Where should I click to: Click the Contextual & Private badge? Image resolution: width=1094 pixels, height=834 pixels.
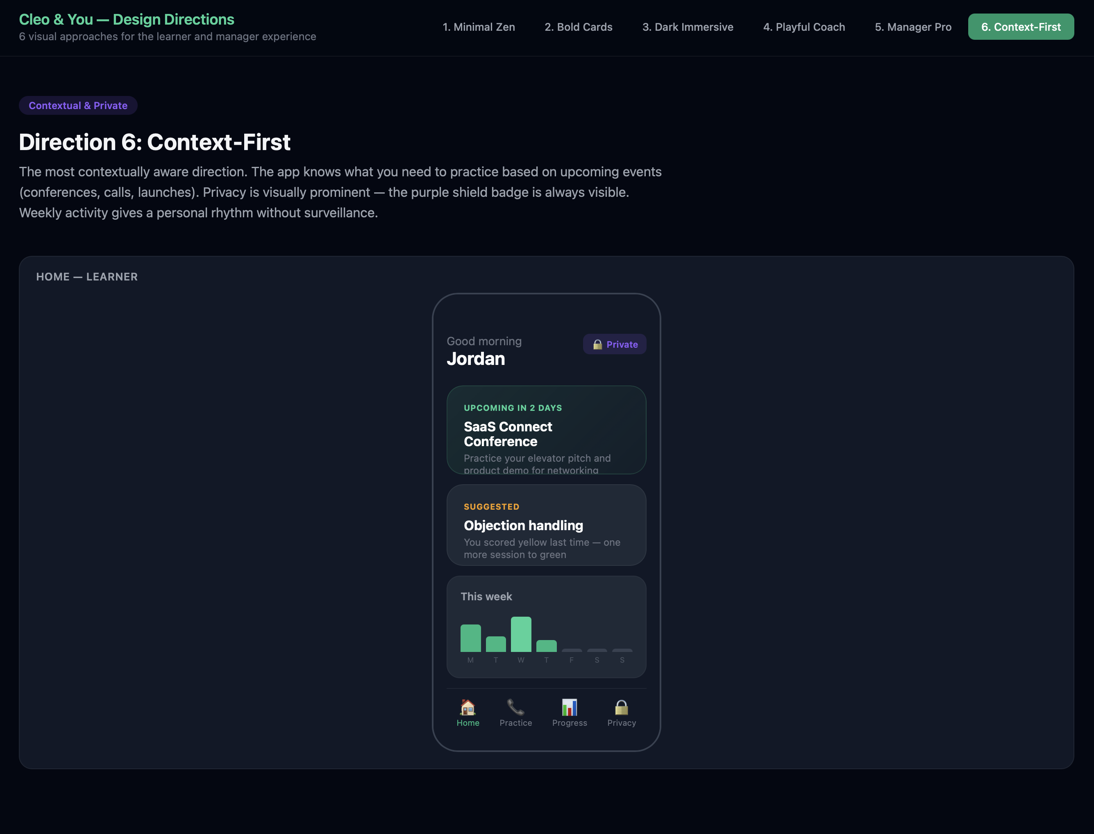pos(78,105)
